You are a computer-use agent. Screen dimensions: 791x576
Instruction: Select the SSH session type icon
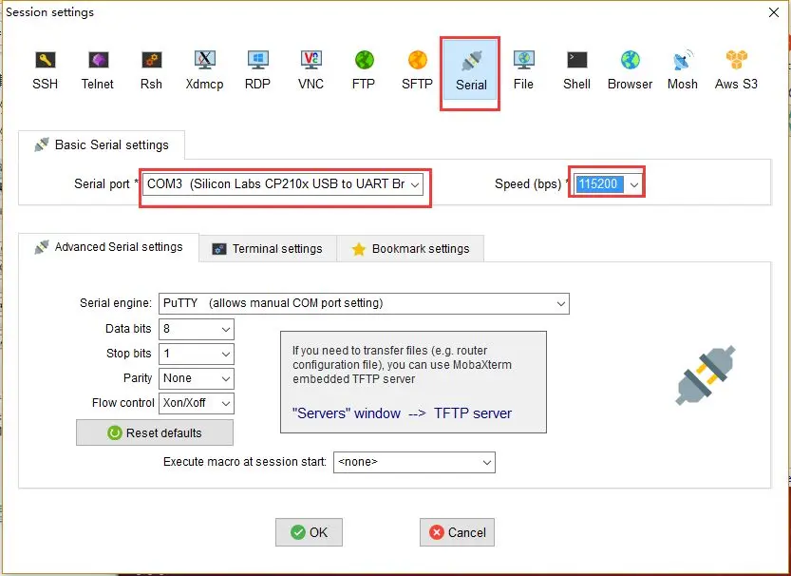(45, 70)
